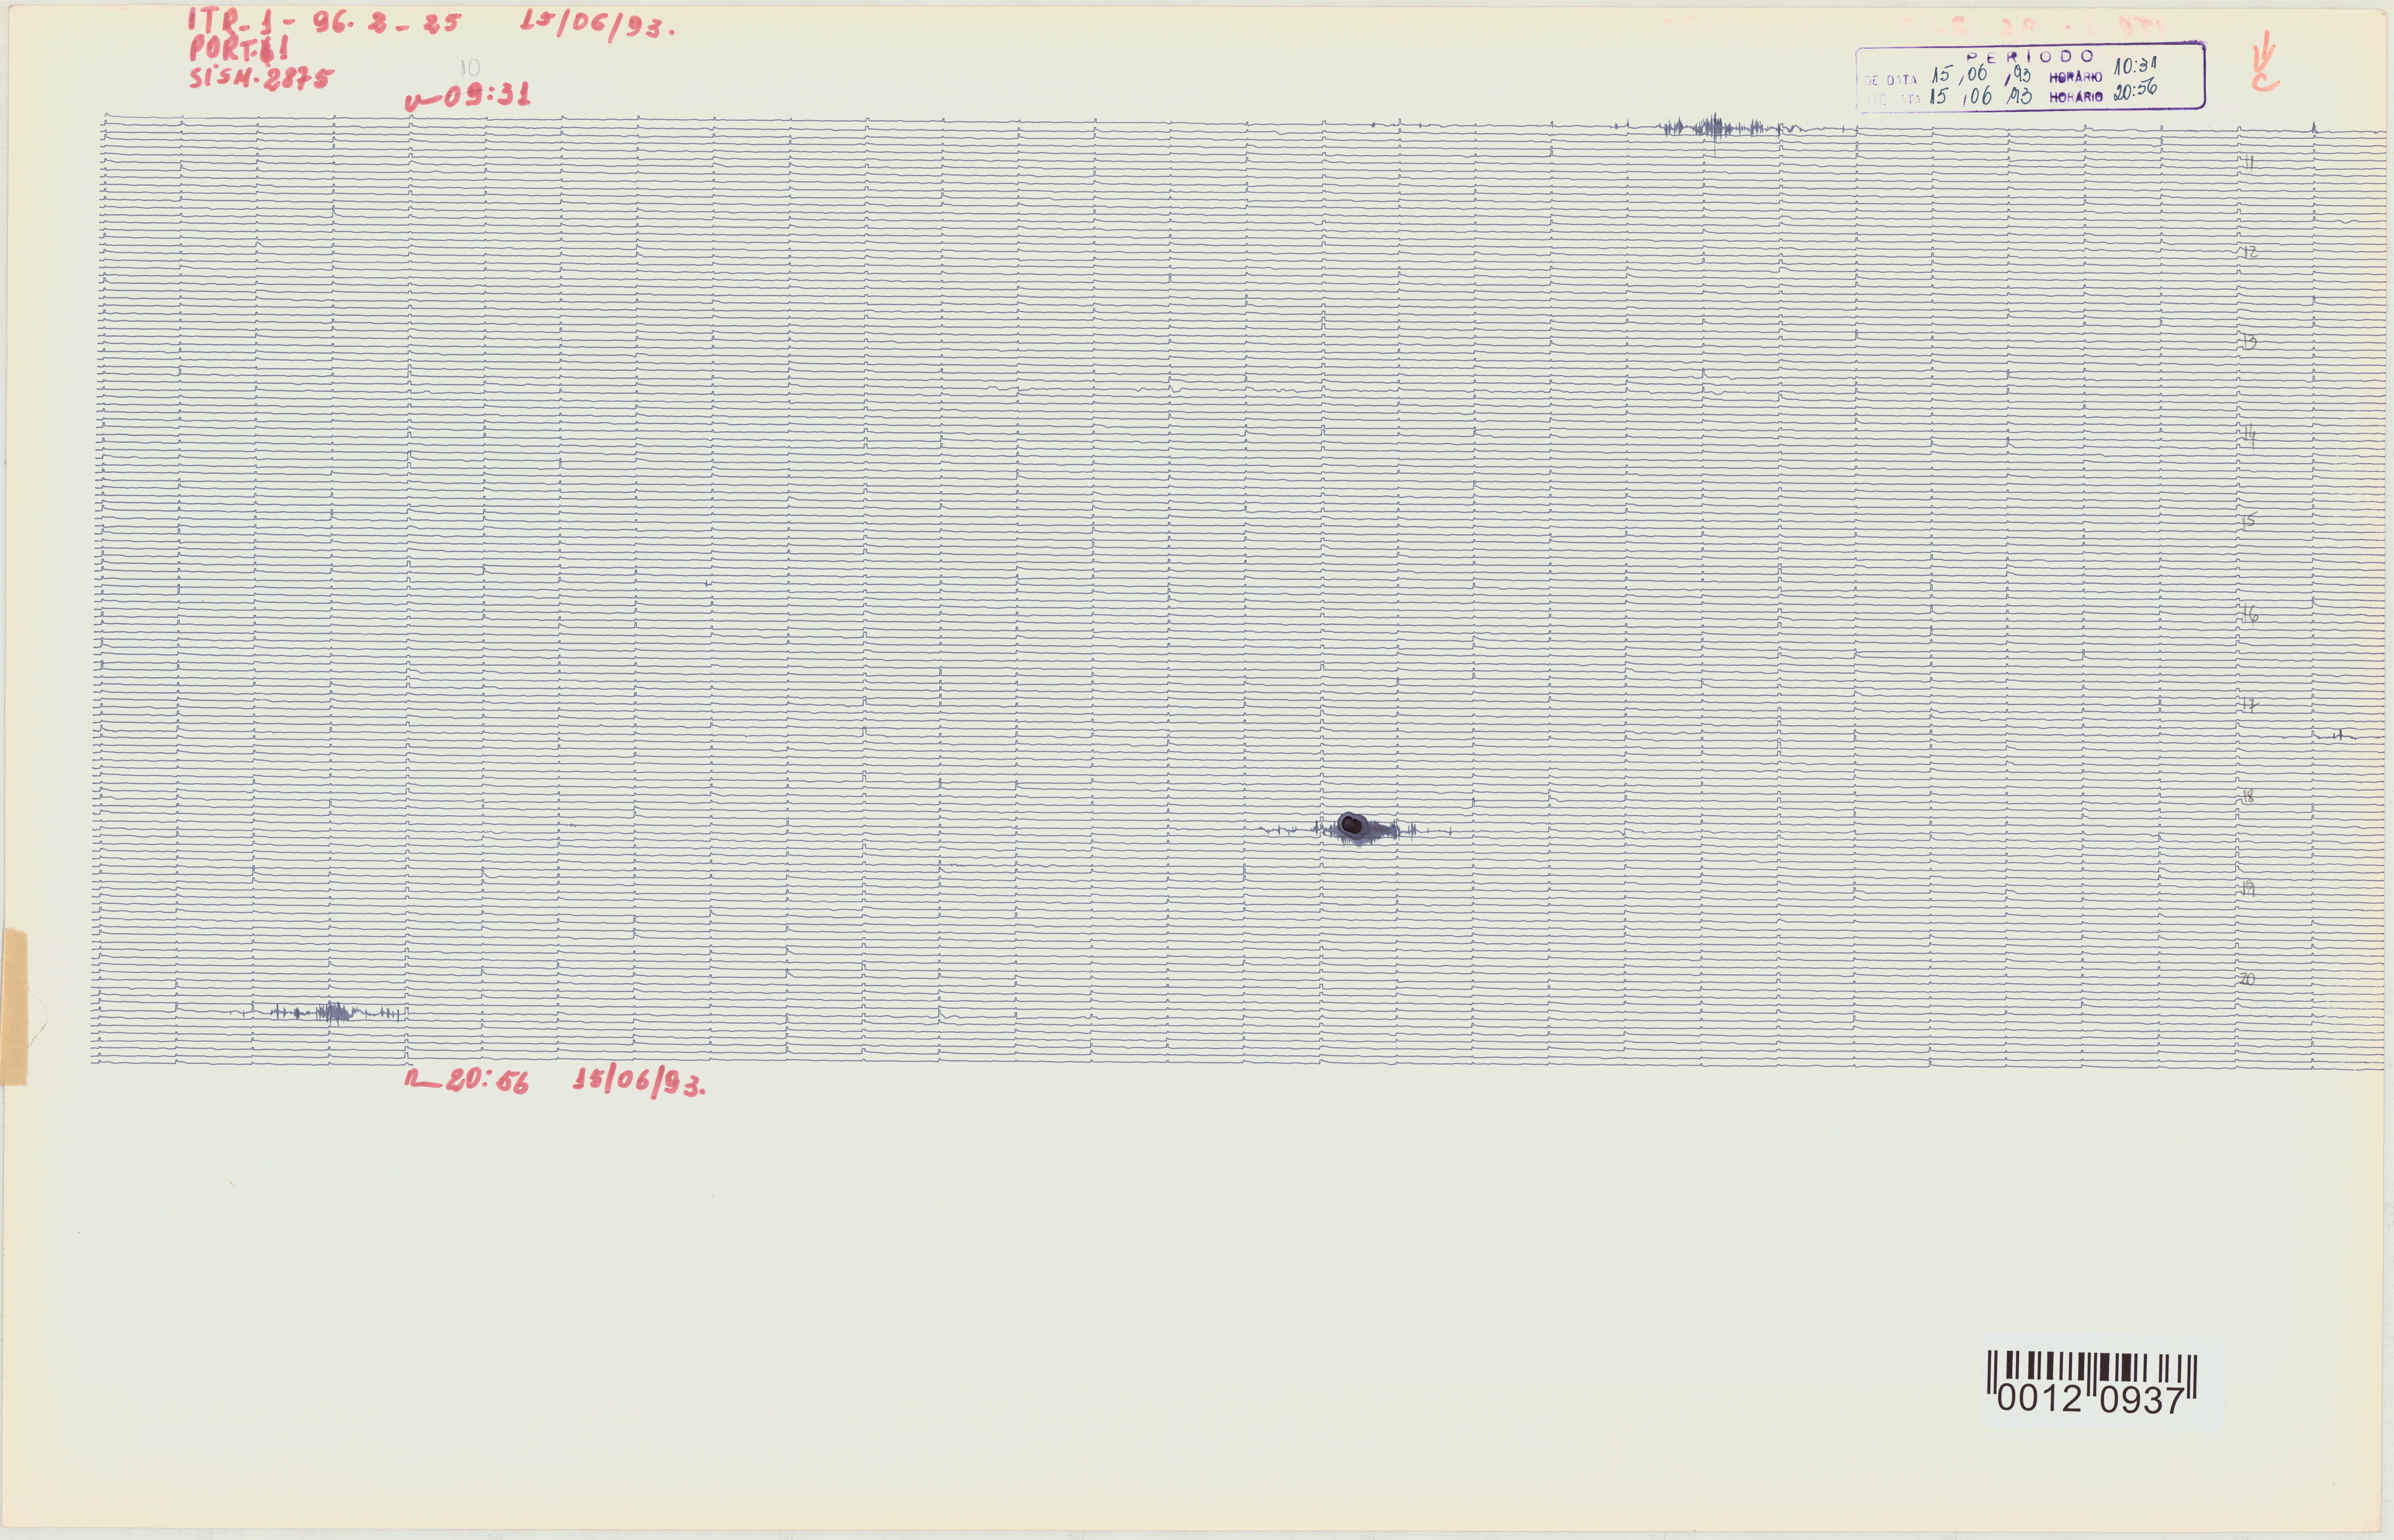2394x1540 pixels.
Task: Click hour marker "19" on right margin
Action: 2248,888
